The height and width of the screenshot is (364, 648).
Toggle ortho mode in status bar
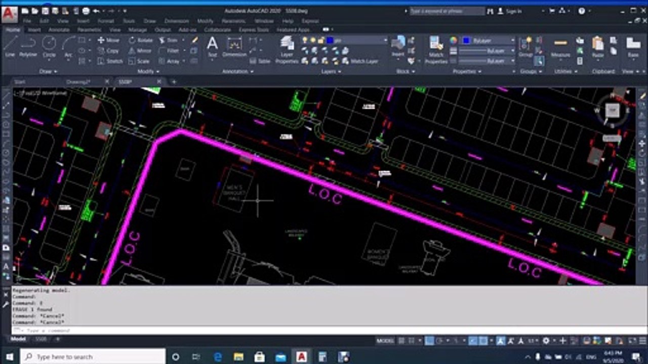(x=429, y=341)
